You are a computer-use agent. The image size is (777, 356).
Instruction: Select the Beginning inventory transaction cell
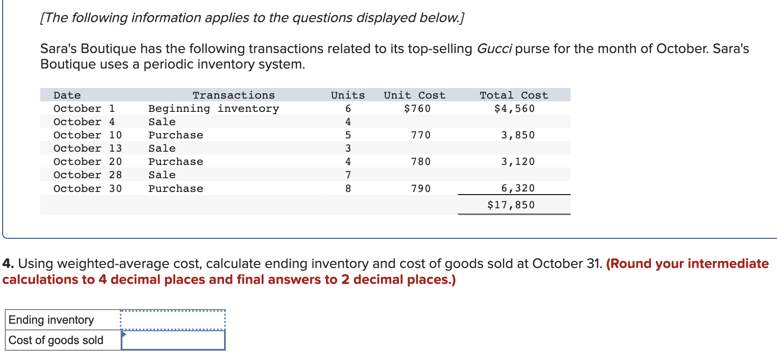(x=213, y=108)
